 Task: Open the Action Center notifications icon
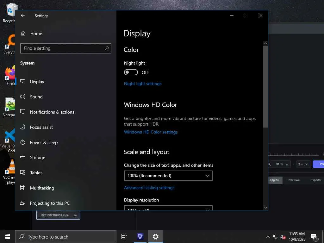[x=314, y=237]
